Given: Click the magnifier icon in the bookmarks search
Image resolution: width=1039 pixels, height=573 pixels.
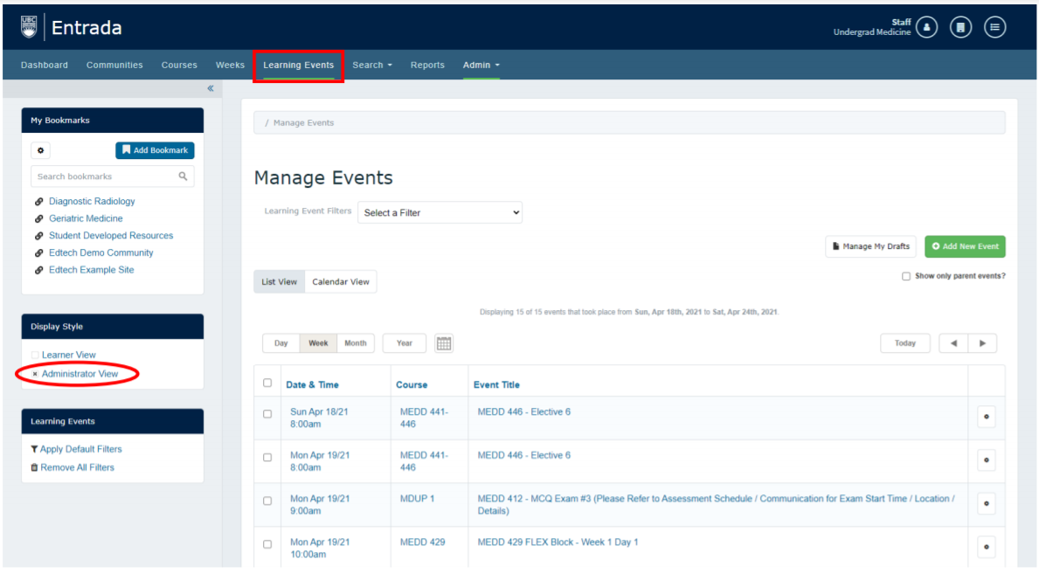Looking at the screenshot, I should pyautogui.click(x=184, y=176).
